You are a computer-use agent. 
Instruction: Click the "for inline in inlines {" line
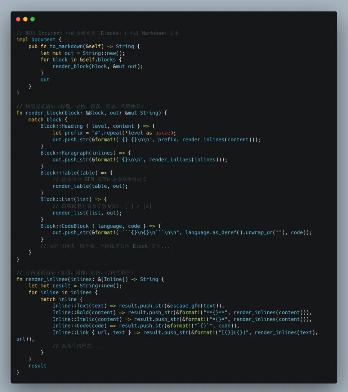(63, 293)
